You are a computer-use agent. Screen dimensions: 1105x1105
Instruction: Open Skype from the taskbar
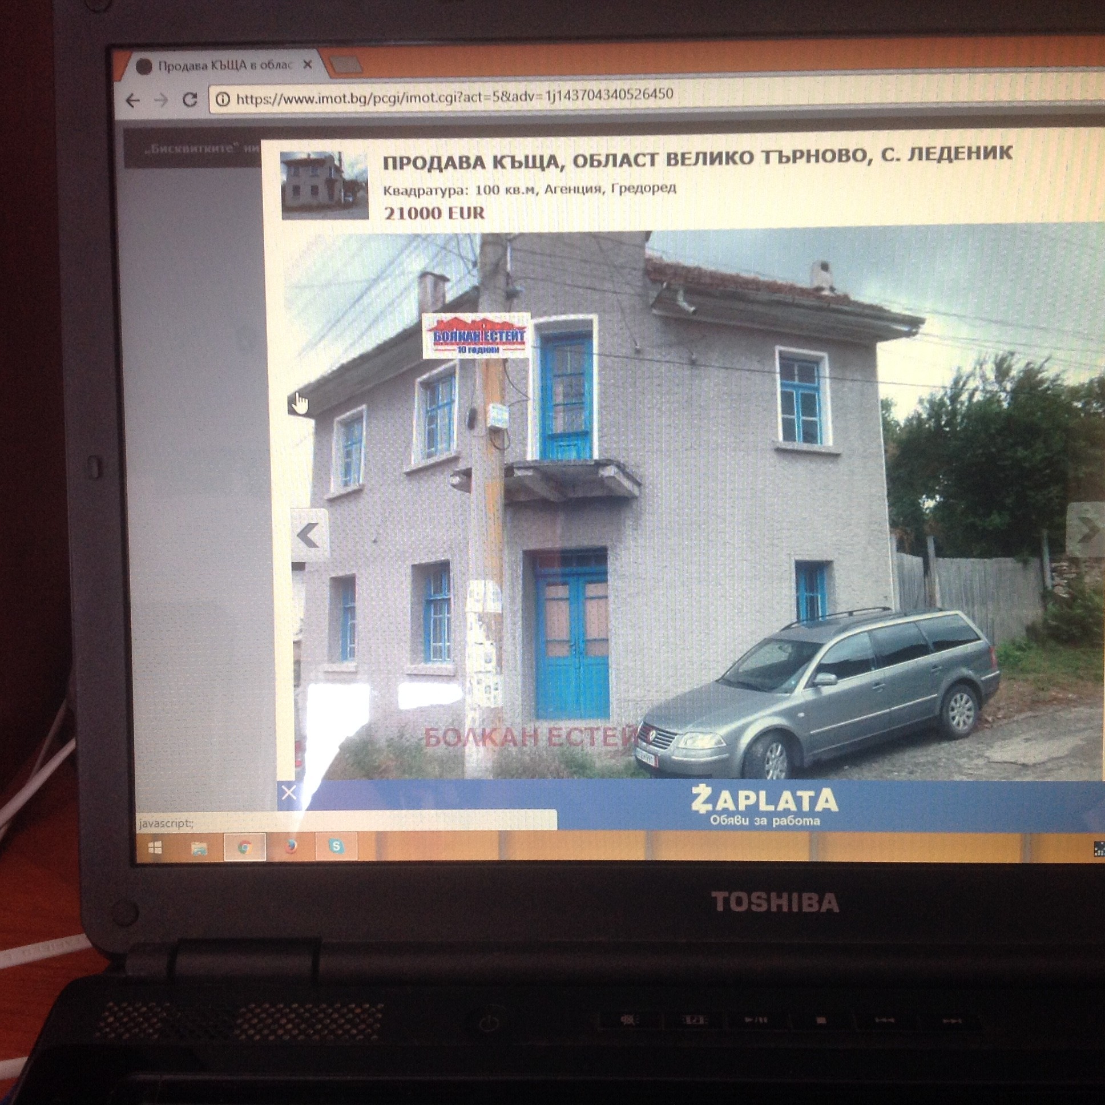[336, 845]
